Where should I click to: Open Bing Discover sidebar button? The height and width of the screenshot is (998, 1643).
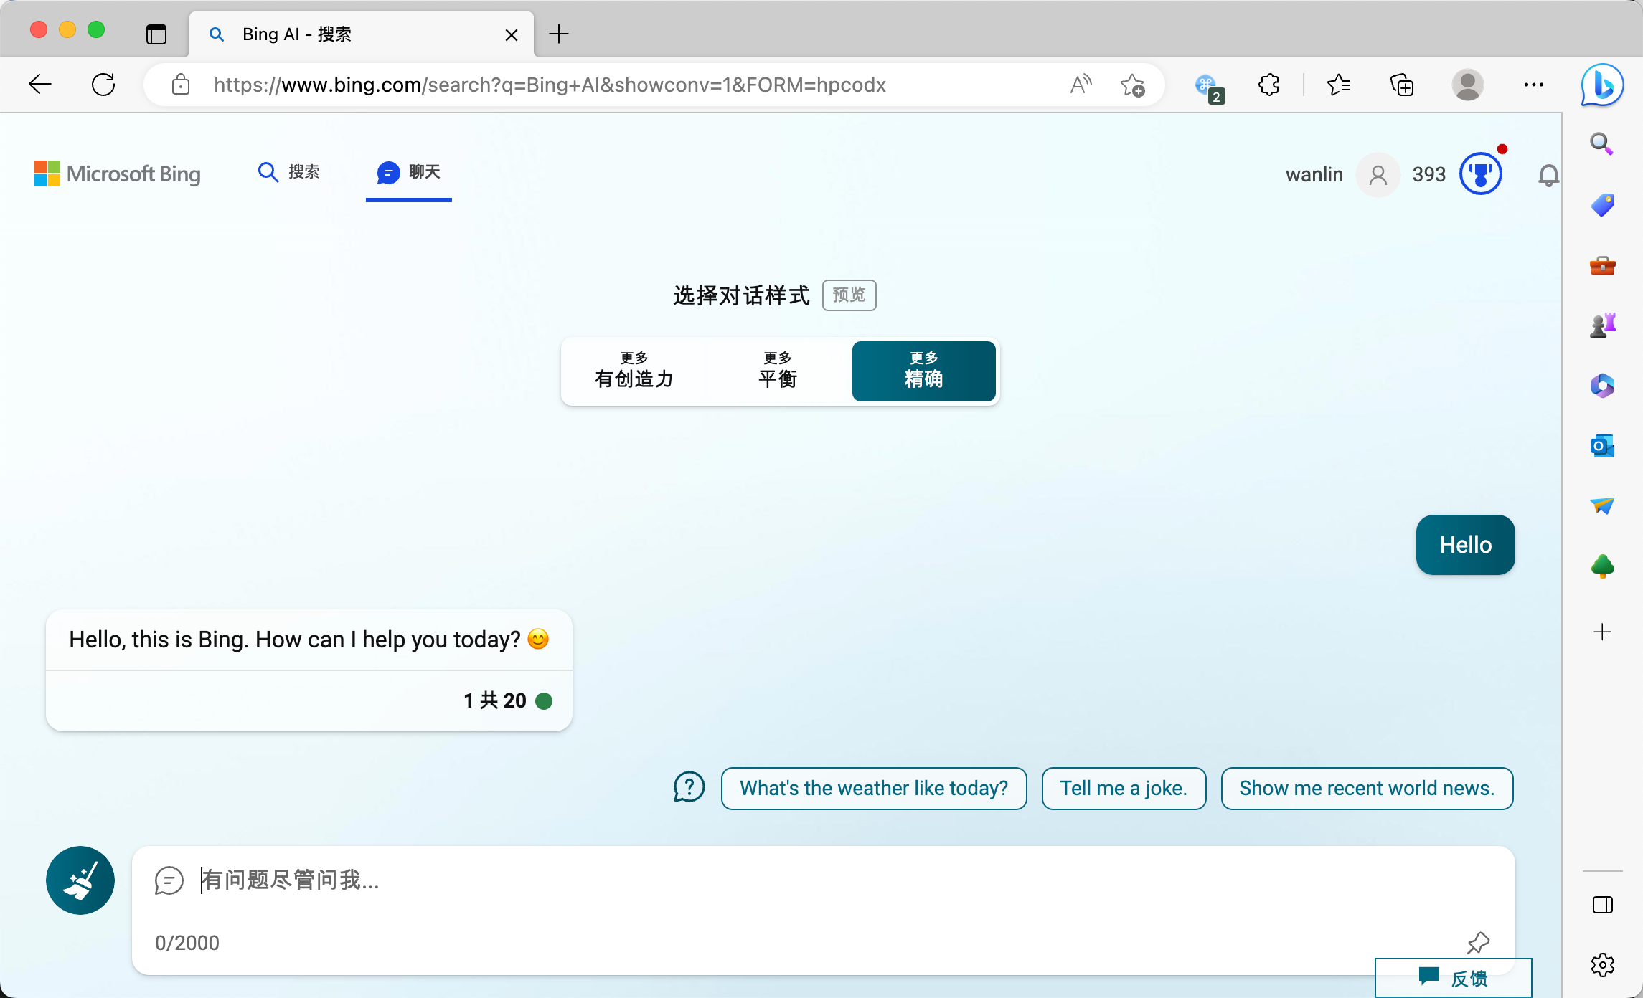[1603, 85]
